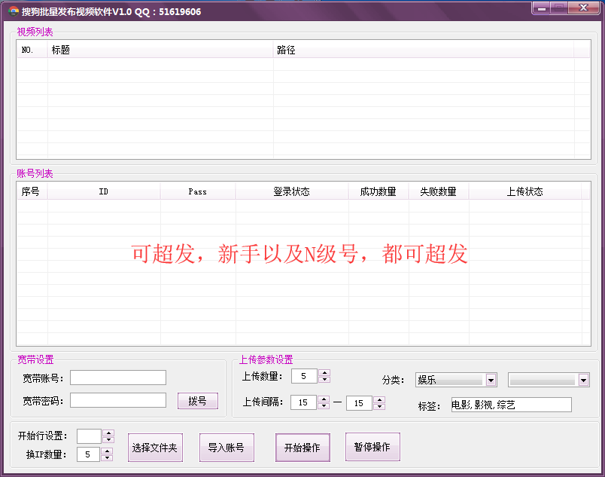Increase 换IP数量 value
The height and width of the screenshot is (477, 605).
(107, 451)
